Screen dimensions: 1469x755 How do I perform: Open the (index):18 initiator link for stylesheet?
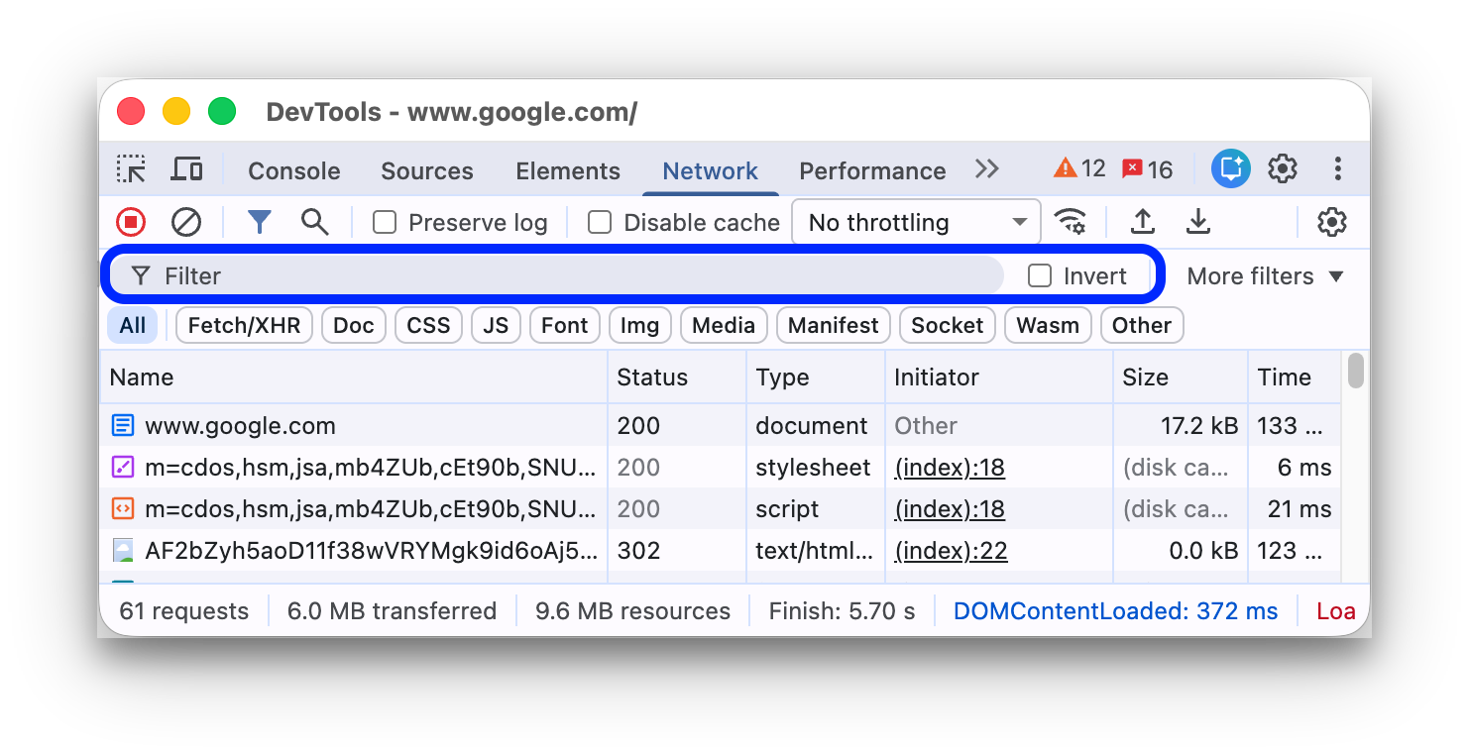(950, 468)
